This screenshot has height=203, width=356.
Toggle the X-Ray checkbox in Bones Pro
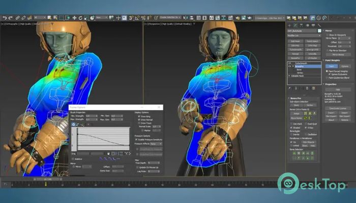(306, 128)
